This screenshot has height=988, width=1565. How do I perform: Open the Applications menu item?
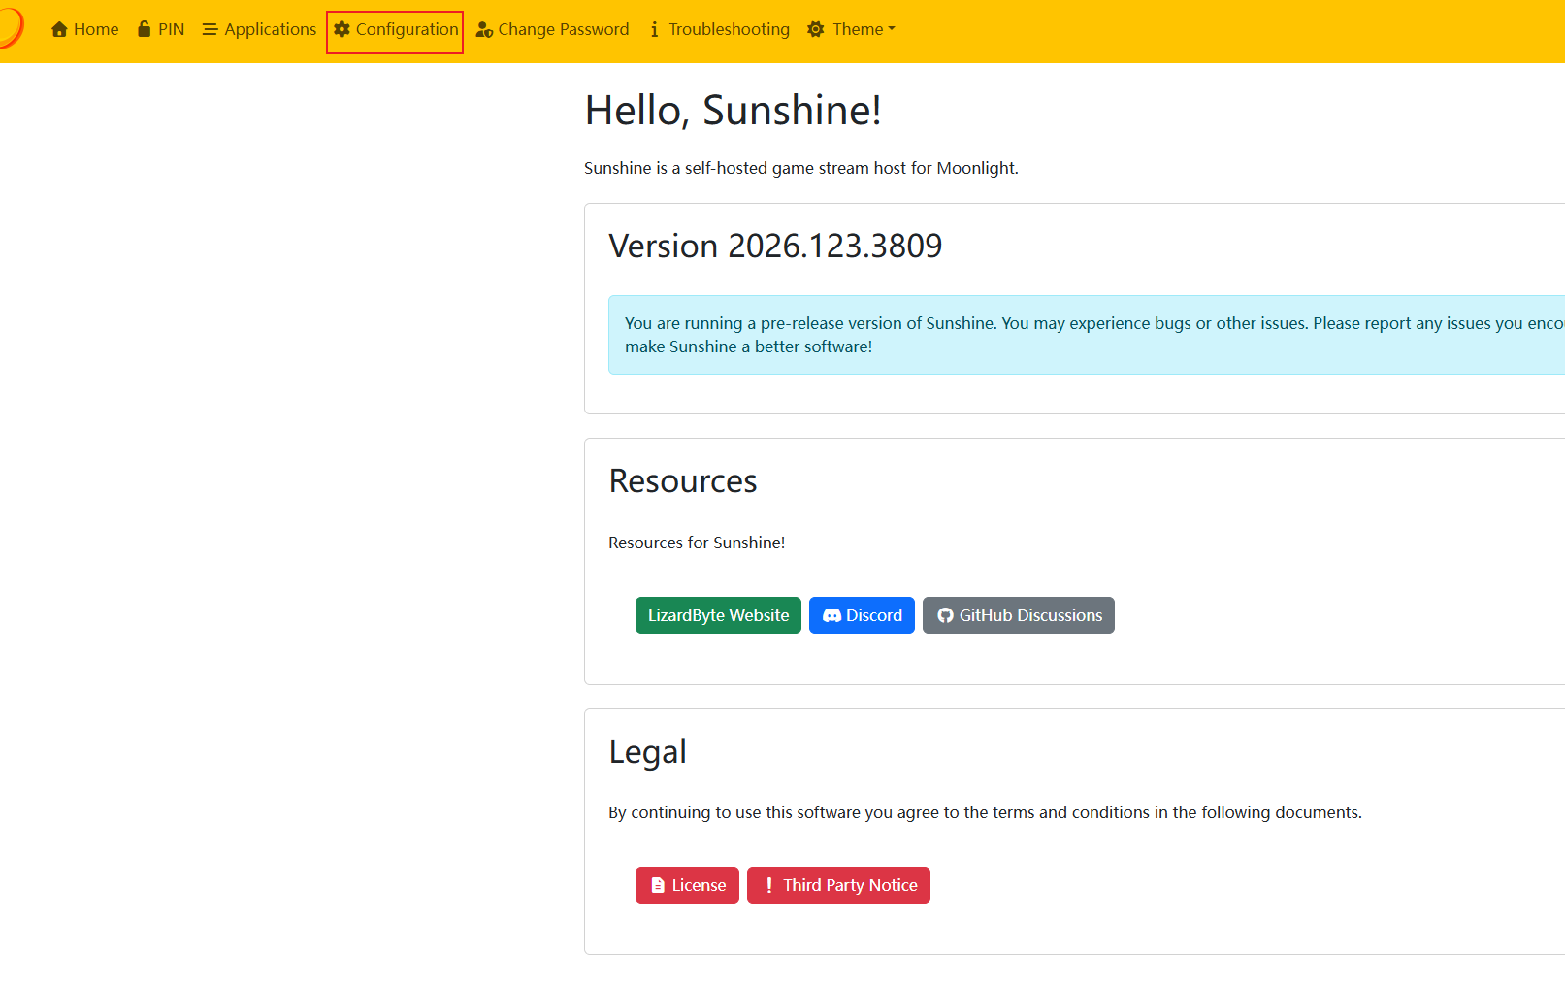pyautogui.click(x=270, y=29)
